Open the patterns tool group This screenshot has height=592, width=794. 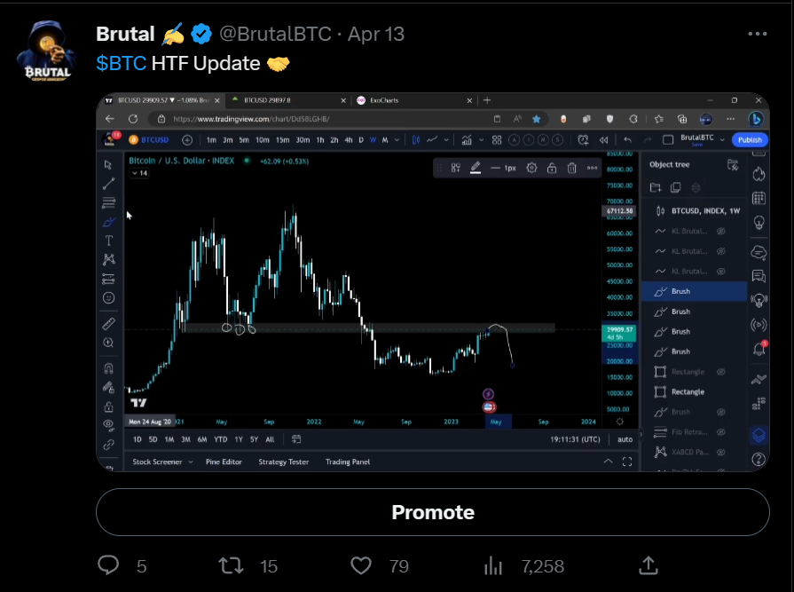tap(108, 259)
